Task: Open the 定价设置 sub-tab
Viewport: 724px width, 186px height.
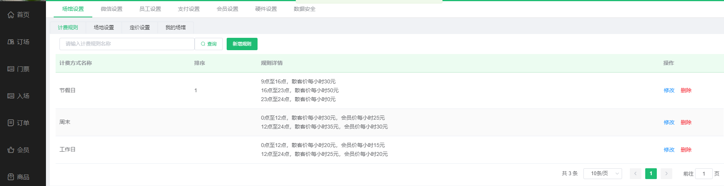Action: click(x=140, y=27)
